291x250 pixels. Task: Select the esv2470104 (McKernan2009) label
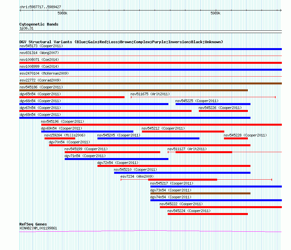tap(44, 73)
